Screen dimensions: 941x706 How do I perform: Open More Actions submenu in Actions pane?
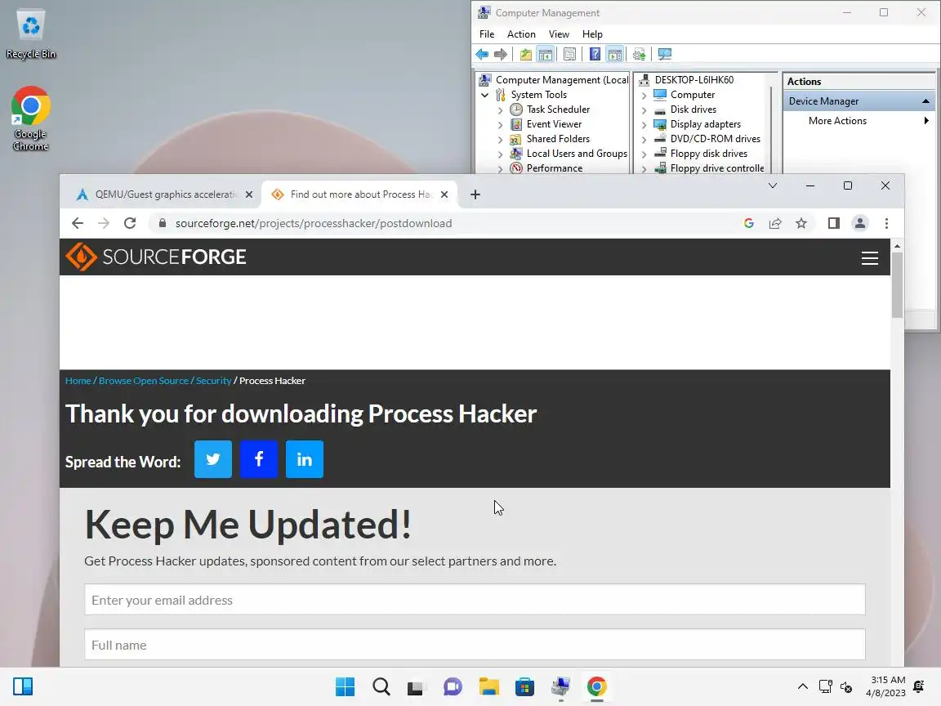[859, 121]
